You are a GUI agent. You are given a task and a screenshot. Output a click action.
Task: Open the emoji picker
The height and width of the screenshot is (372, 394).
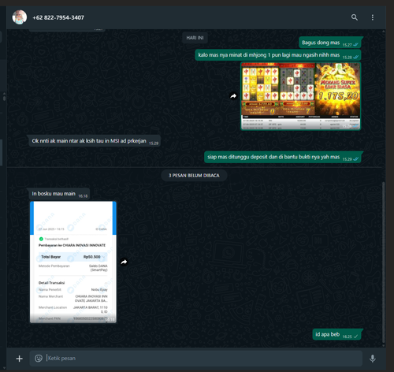(x=39, y=359)
